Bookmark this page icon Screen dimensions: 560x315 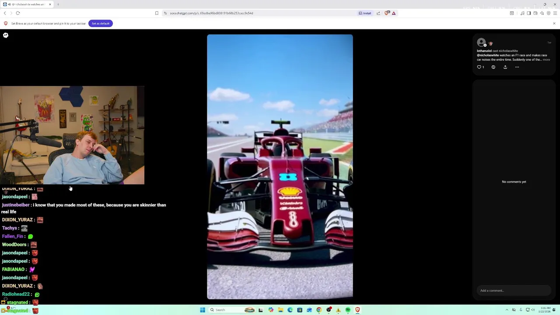(157, 13)
